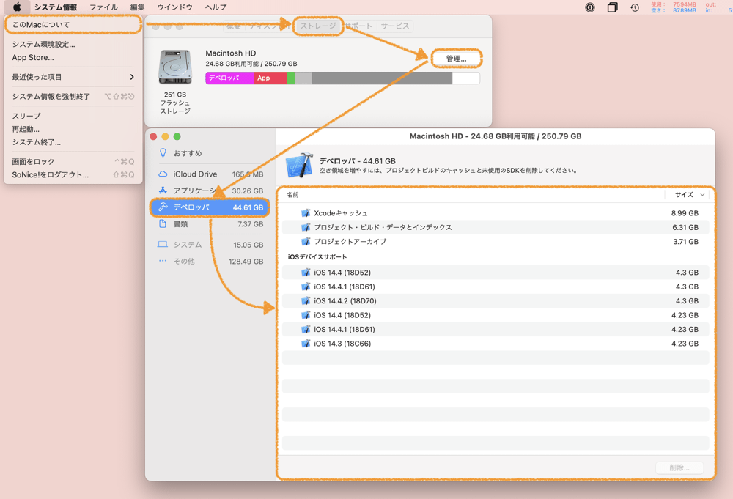This screenshot has width=733, height=499.
Task: Select the iOS 14.4 (18D52) 4.3 GB row
Action: click(x=496, y=273)
